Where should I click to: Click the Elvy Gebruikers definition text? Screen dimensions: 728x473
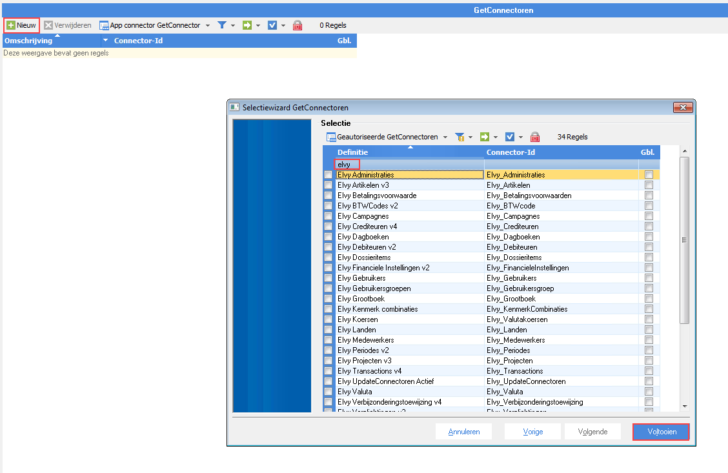[361, 278]
